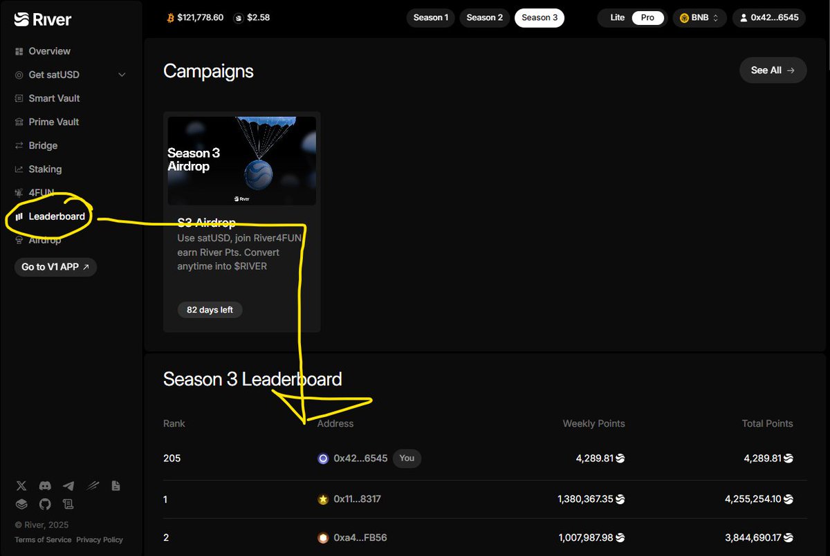The image size is (830, 556).
Task: Click the Go to V1 APP button
Action: (55, 267)
